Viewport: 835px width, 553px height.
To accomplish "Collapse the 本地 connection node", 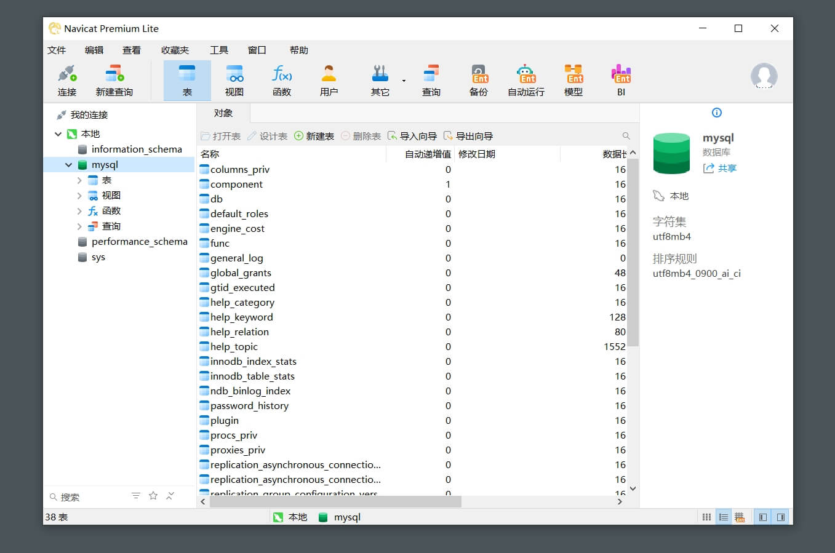I will click(x=58, y=134).
